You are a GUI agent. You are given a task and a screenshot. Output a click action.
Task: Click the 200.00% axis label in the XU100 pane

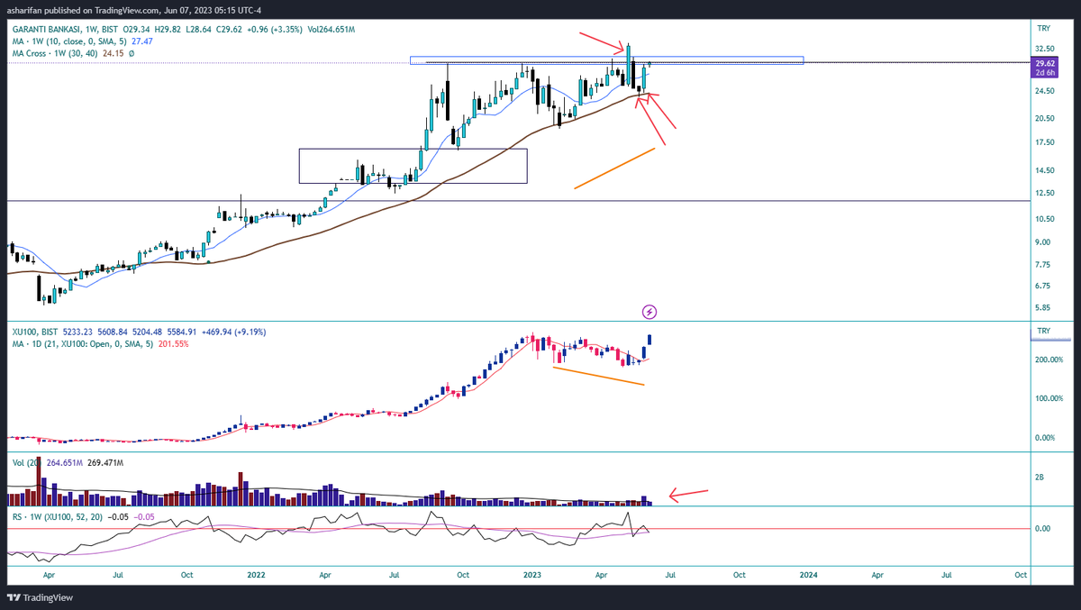tap(1049, 360)
